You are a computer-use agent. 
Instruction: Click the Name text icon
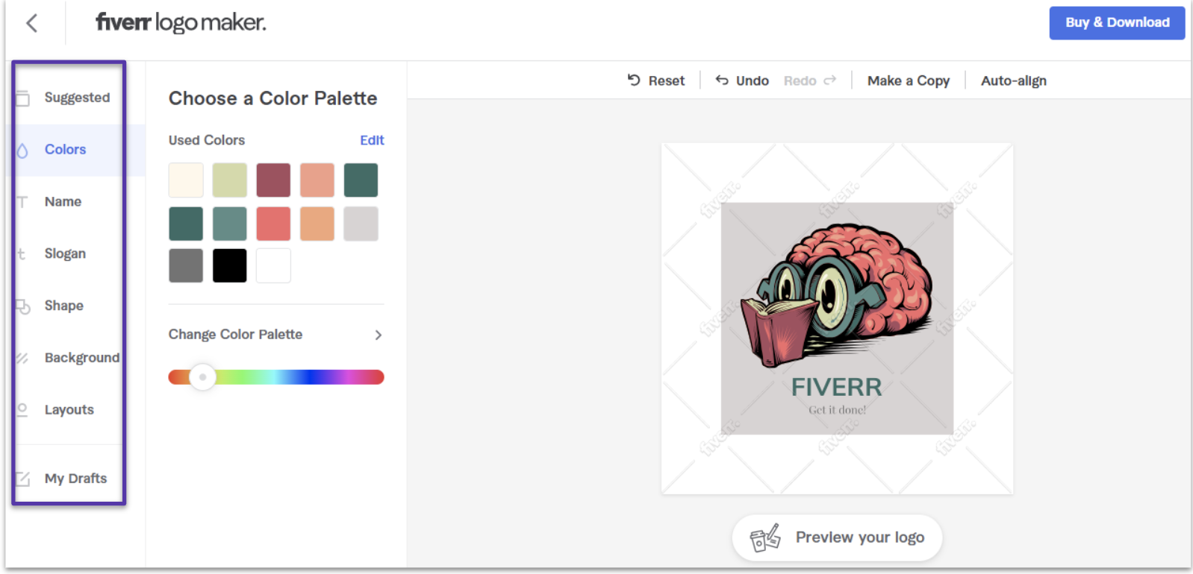(x=22, y=202)
